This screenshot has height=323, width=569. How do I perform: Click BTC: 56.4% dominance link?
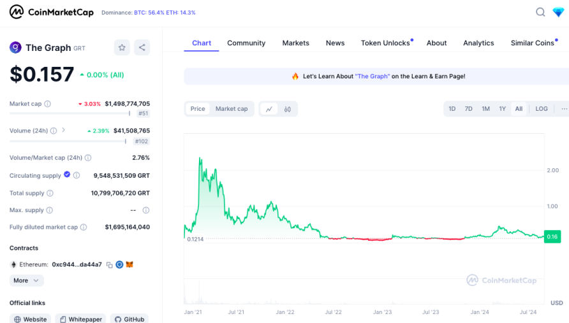[149, 13]
